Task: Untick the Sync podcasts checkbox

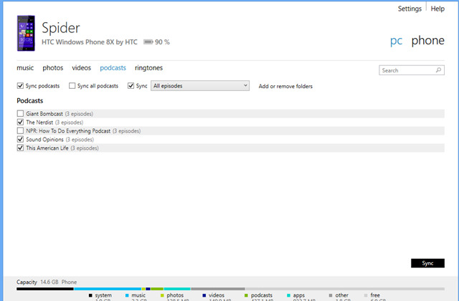Action: [20, 86]
